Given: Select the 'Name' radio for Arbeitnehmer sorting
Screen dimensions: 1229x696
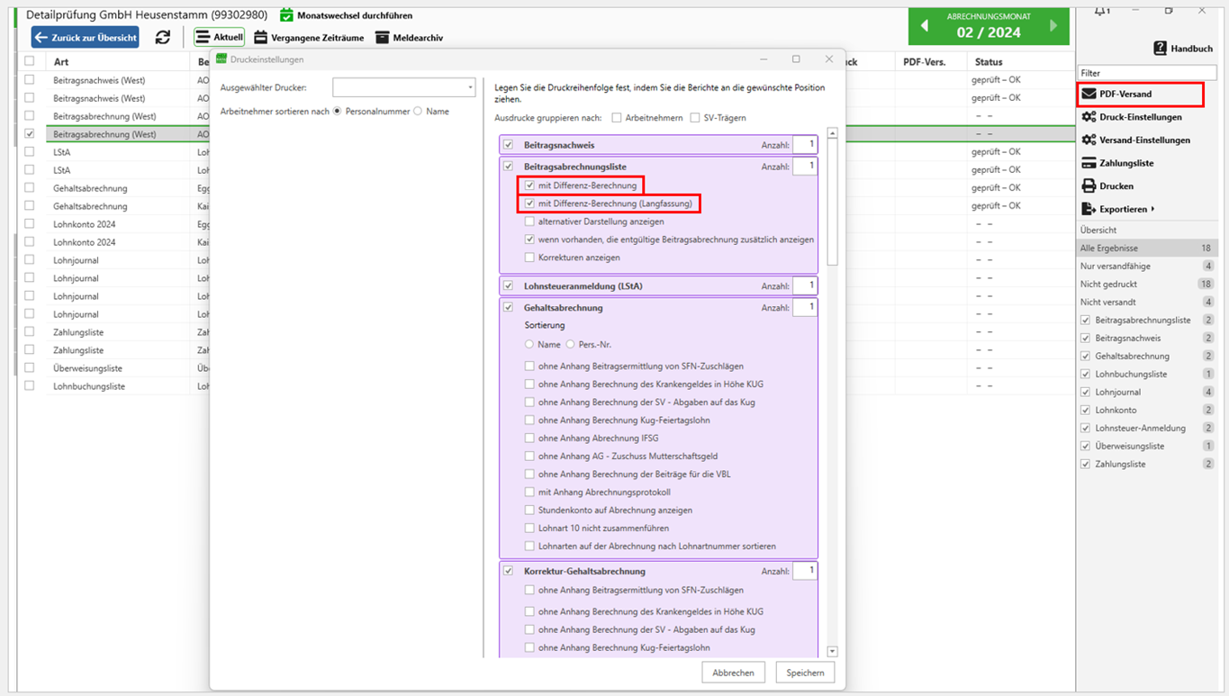Looking at the screenshot, I should [418, 112].
